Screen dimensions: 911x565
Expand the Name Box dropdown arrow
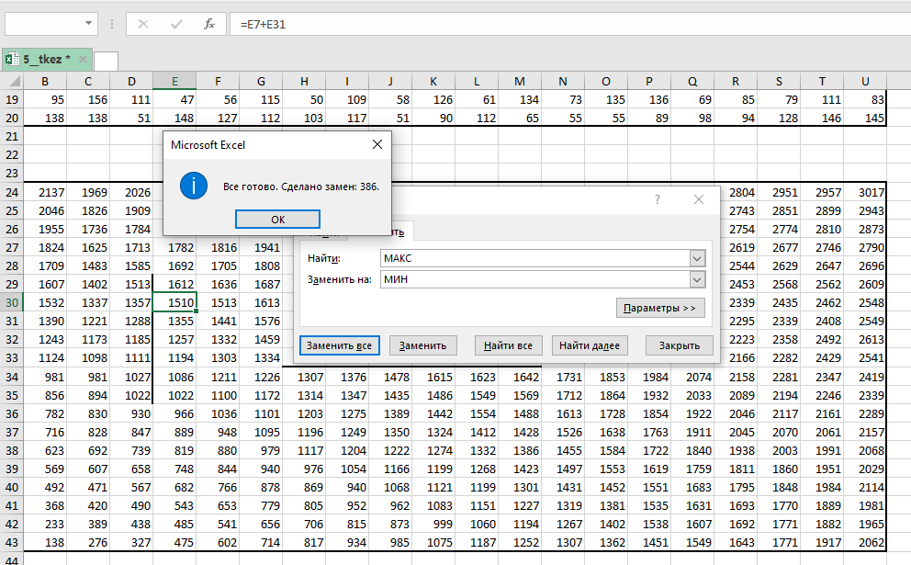[x=88, y=24]
